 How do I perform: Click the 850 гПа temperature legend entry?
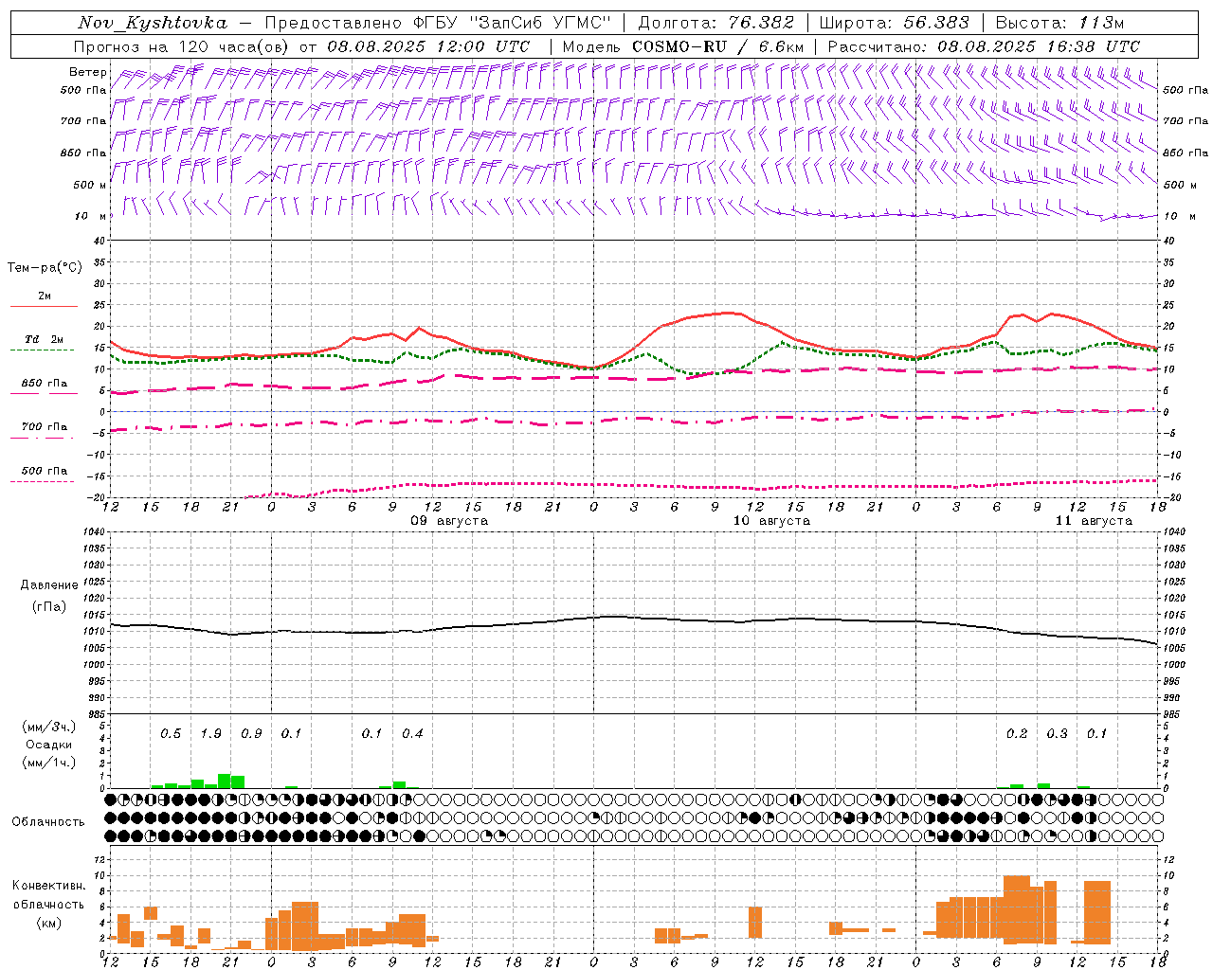click(44, 384)
